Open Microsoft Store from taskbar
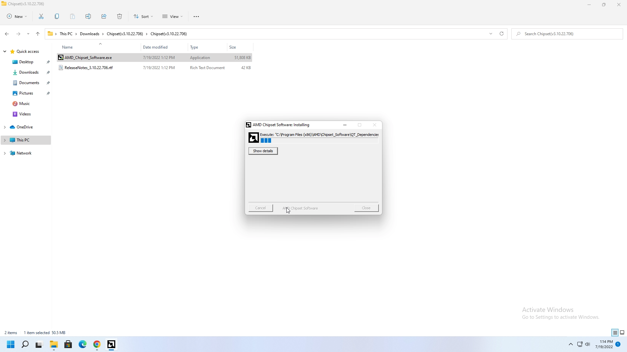The width and height of the screenshot is (627, 352). click(68, 345)
